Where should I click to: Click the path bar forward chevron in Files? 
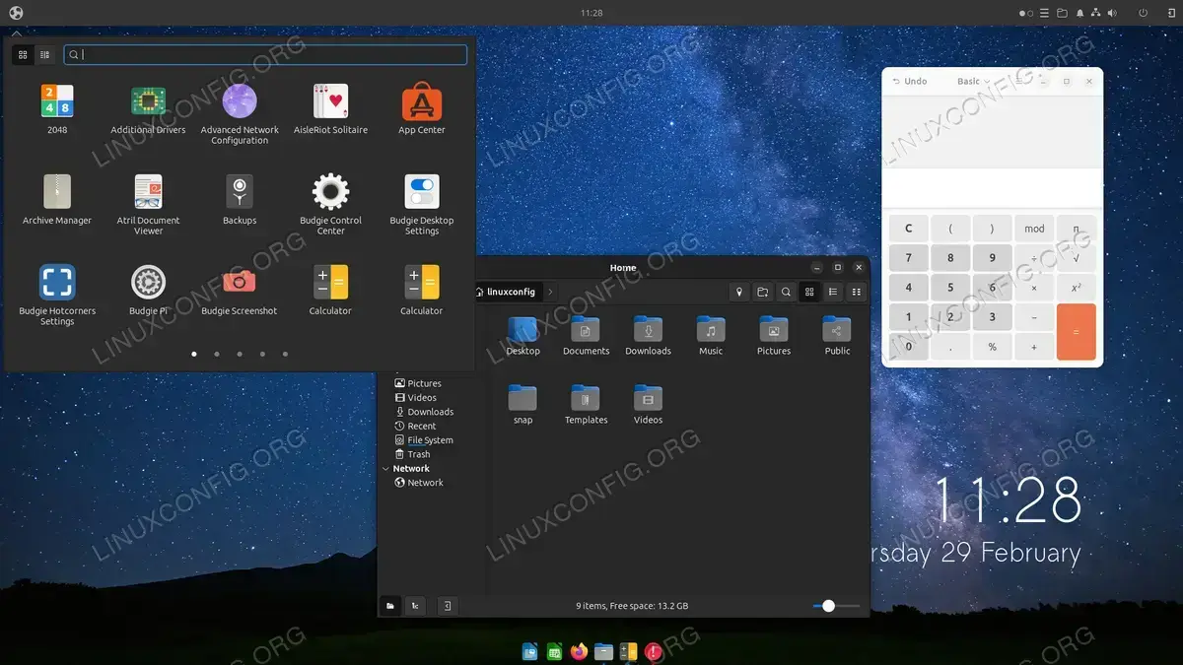[550, 292]
